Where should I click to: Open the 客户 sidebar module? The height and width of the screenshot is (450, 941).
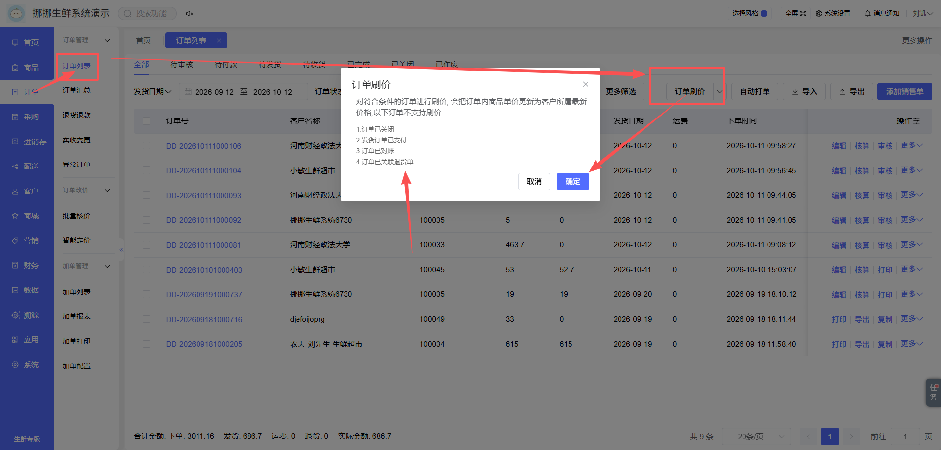(26, 191)
